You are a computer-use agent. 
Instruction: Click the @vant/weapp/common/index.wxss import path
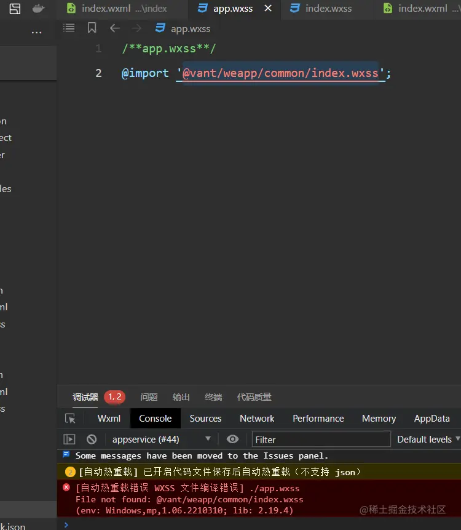(280, 73)
